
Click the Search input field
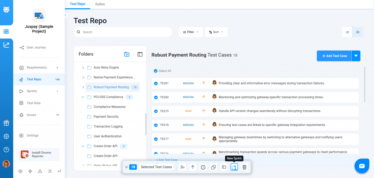point(124,32)
